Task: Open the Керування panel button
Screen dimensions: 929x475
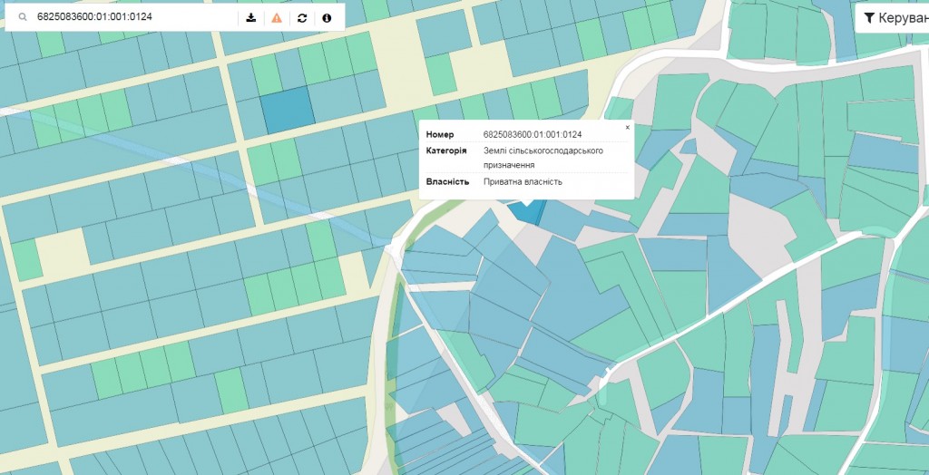Action: click(895, 18)
